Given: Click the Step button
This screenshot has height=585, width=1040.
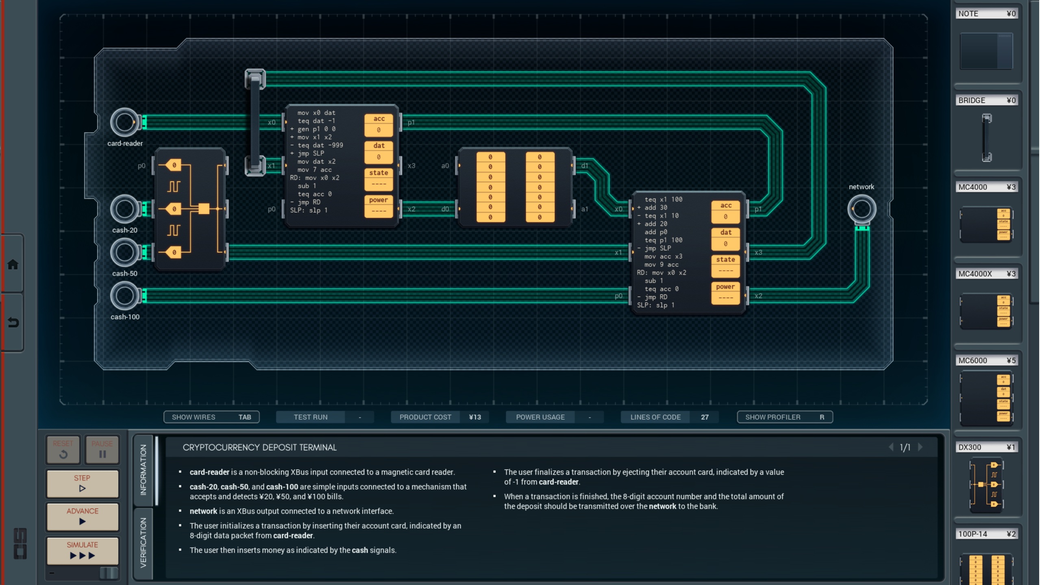Looking at the screenshot, I should [x=83, y=483].
